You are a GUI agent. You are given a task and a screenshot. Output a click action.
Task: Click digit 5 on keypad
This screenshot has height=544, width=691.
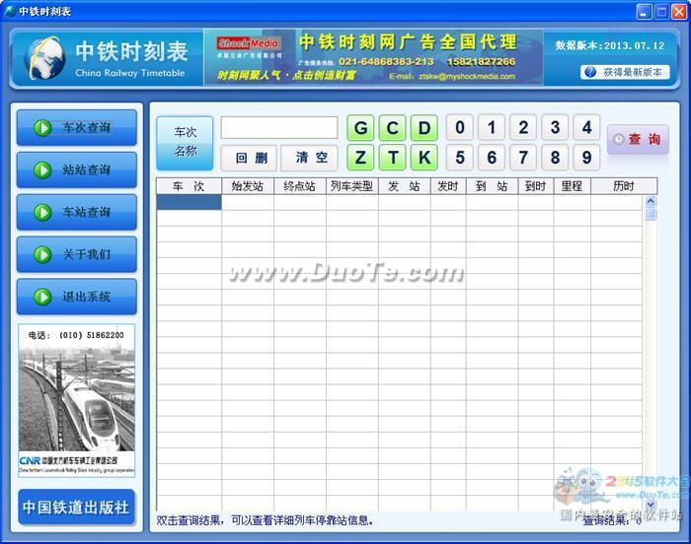(x=460, y=157)
